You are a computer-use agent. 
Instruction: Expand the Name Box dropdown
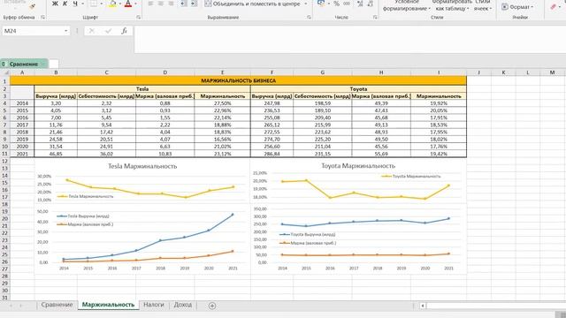(x=65, y=31)
